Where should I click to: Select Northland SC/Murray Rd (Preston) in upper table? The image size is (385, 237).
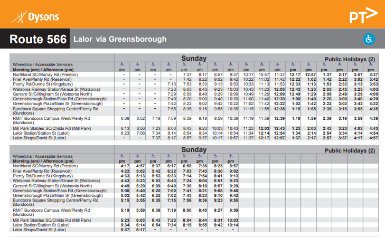(45, 74)
